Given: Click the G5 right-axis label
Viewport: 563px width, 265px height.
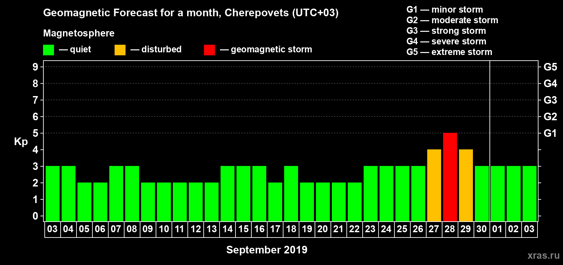Looking at the screenshot, I should (x=550, y=67).
